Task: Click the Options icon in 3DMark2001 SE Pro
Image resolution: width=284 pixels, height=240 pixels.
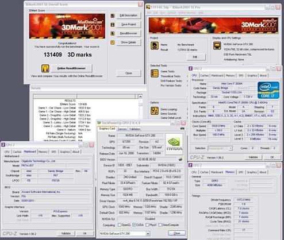Action: (155, 111)
